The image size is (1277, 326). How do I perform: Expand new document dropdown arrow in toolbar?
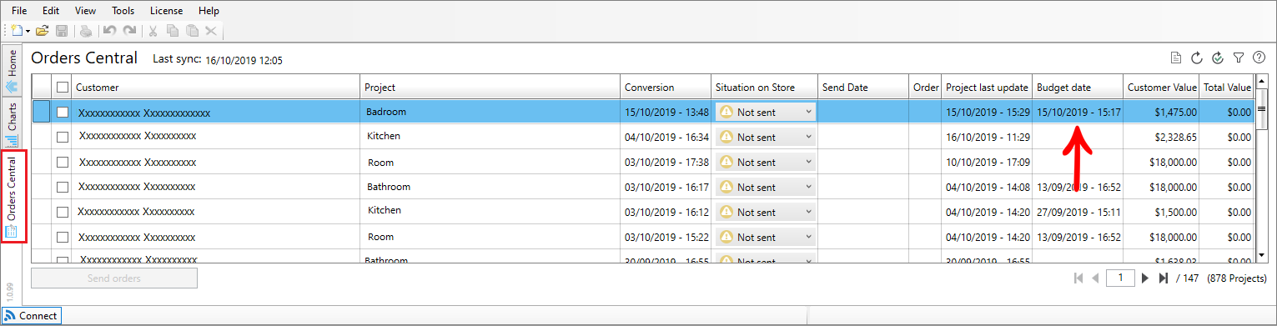click(x=28, y=31)
